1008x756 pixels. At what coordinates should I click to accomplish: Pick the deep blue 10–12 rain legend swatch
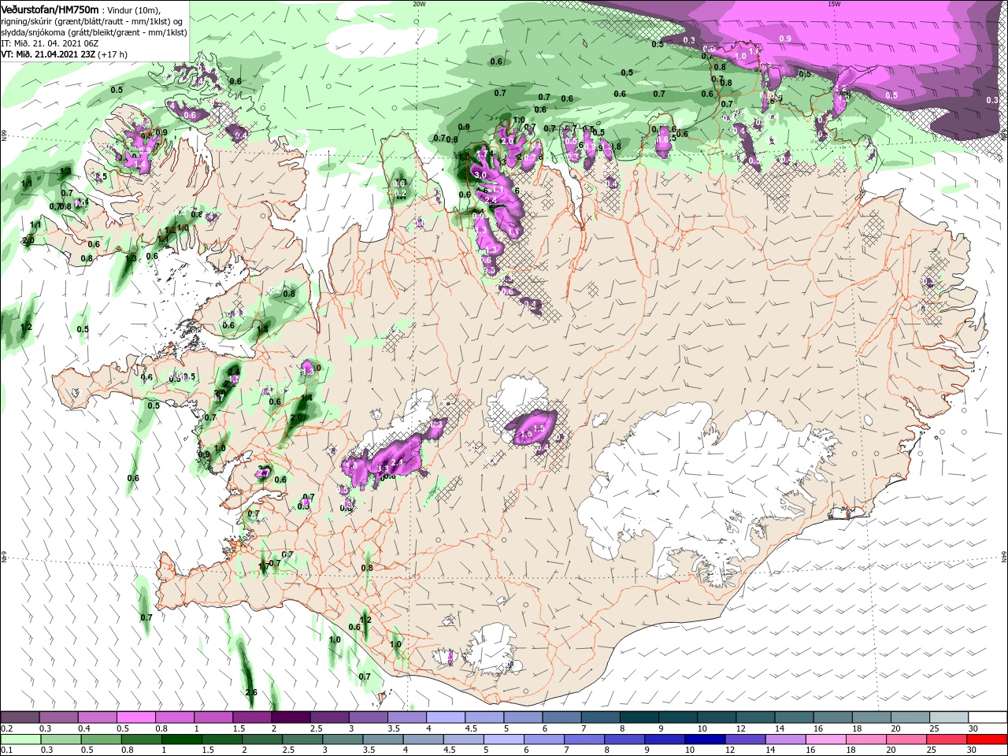(x=704, y=739)
